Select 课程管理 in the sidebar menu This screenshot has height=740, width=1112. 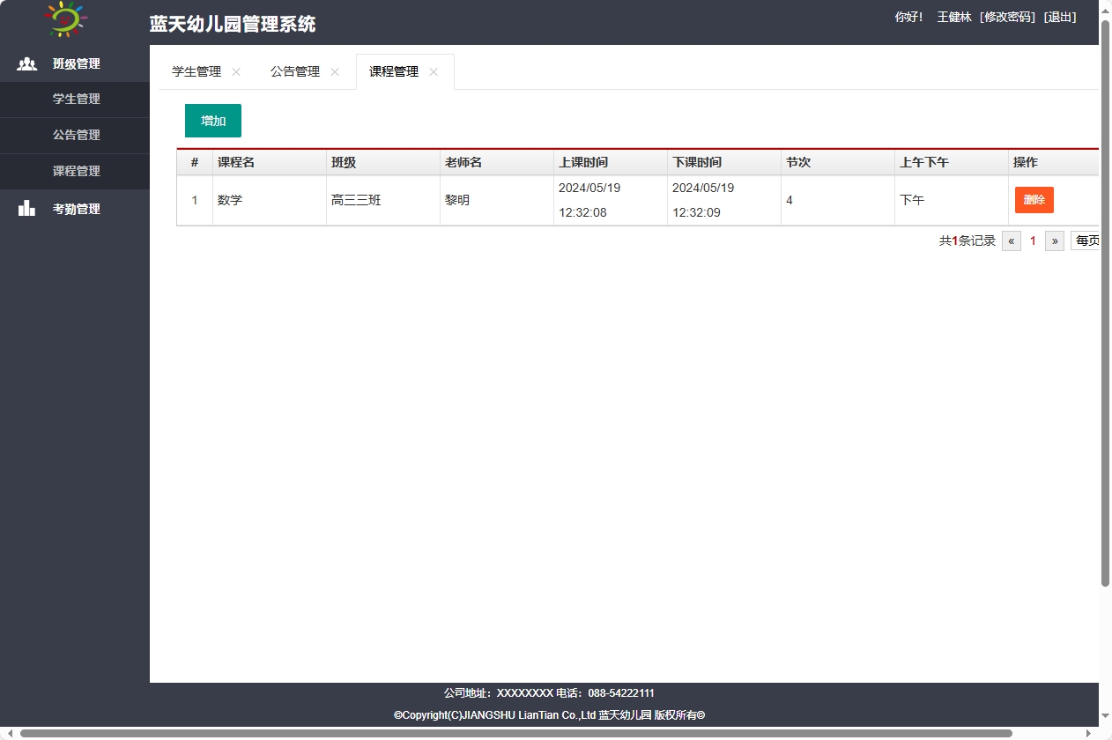[x=75, y=171]
